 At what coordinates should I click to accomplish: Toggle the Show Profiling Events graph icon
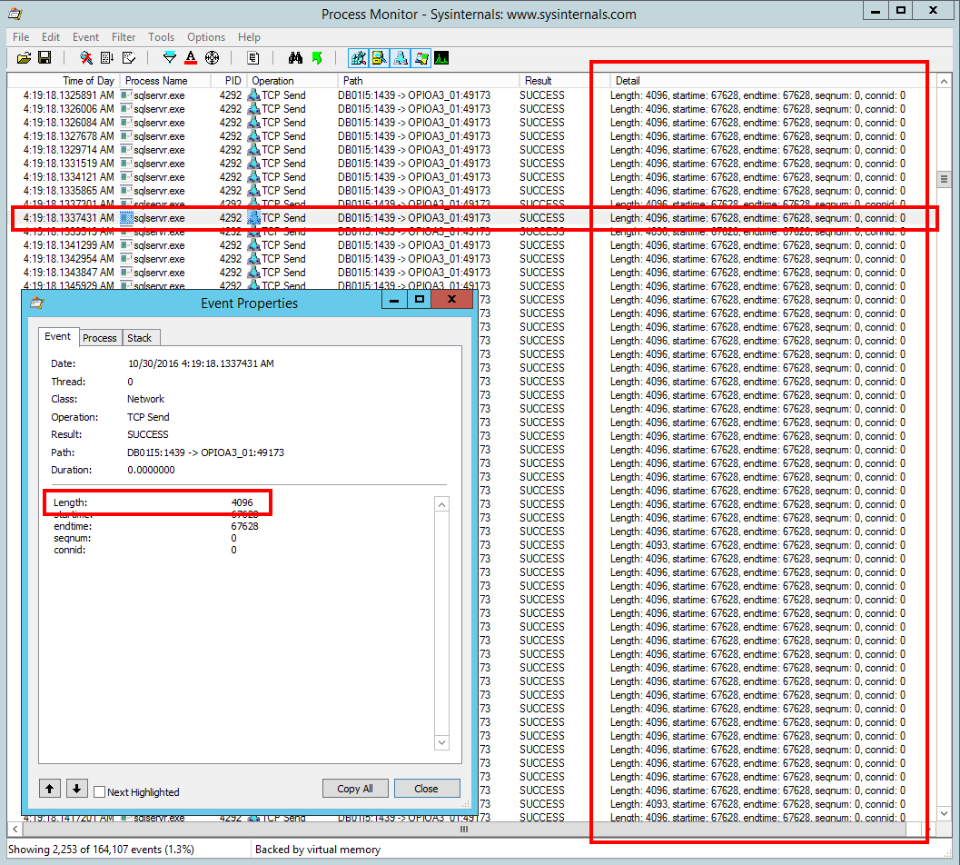[x=441, y=58]
